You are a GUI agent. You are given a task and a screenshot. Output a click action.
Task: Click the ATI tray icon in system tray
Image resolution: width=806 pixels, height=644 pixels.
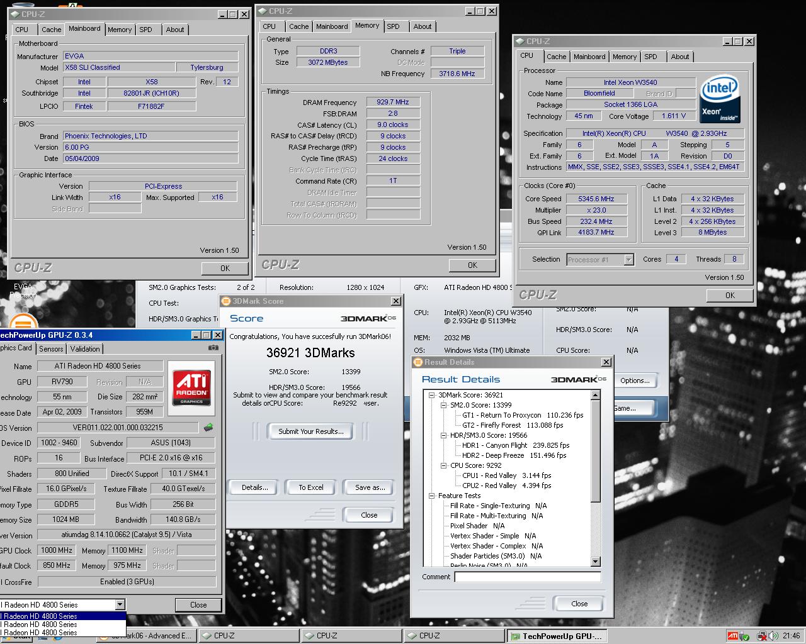[732, 636]
